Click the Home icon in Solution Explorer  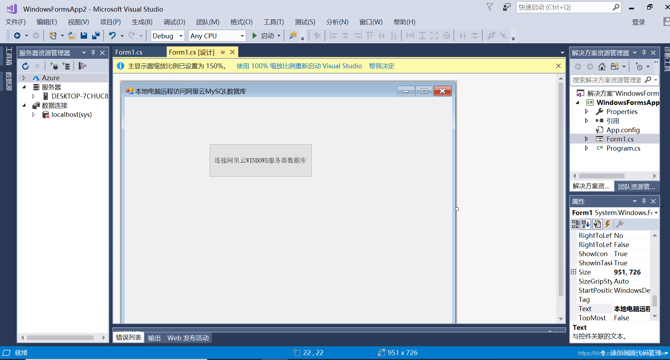602,67
